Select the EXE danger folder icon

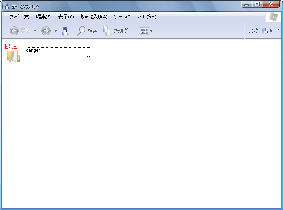click(12, 53)
